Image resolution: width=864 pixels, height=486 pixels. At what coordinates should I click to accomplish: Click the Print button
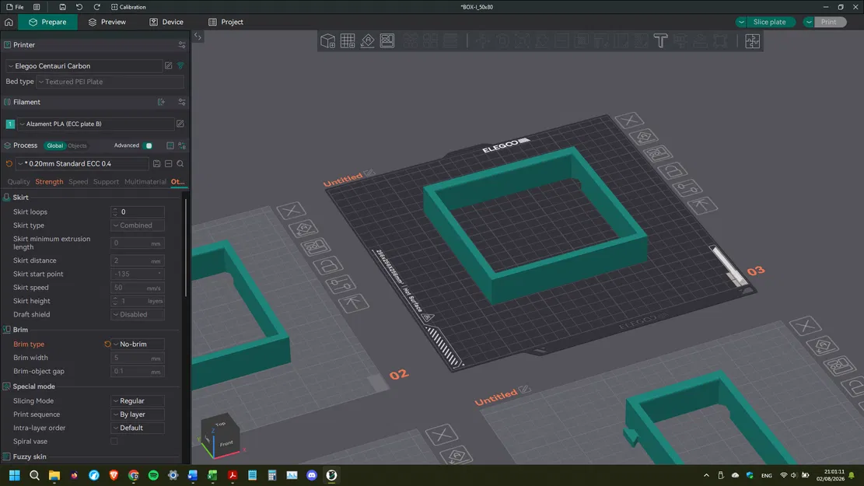(829, 22)
